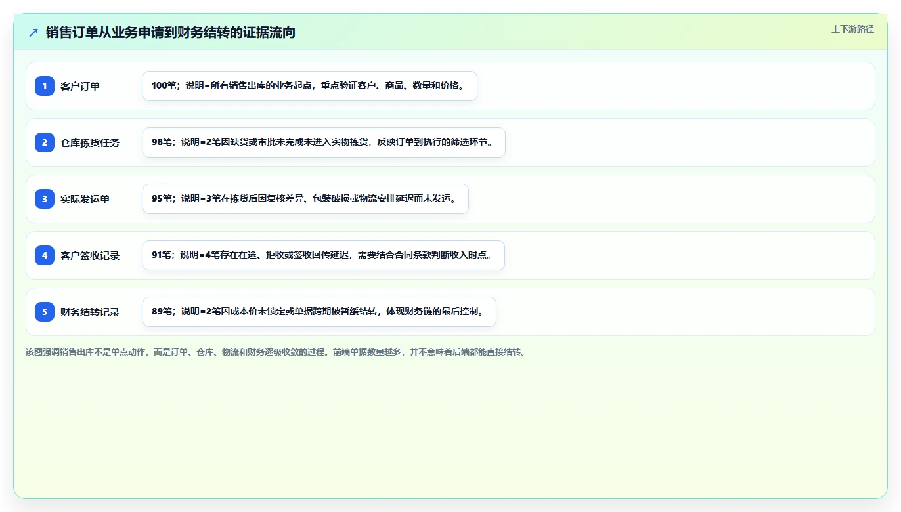Click the description box starting with 95笔
Viewport: 901px width, 512px height.
pyautogui.click(x=305, y=199)
